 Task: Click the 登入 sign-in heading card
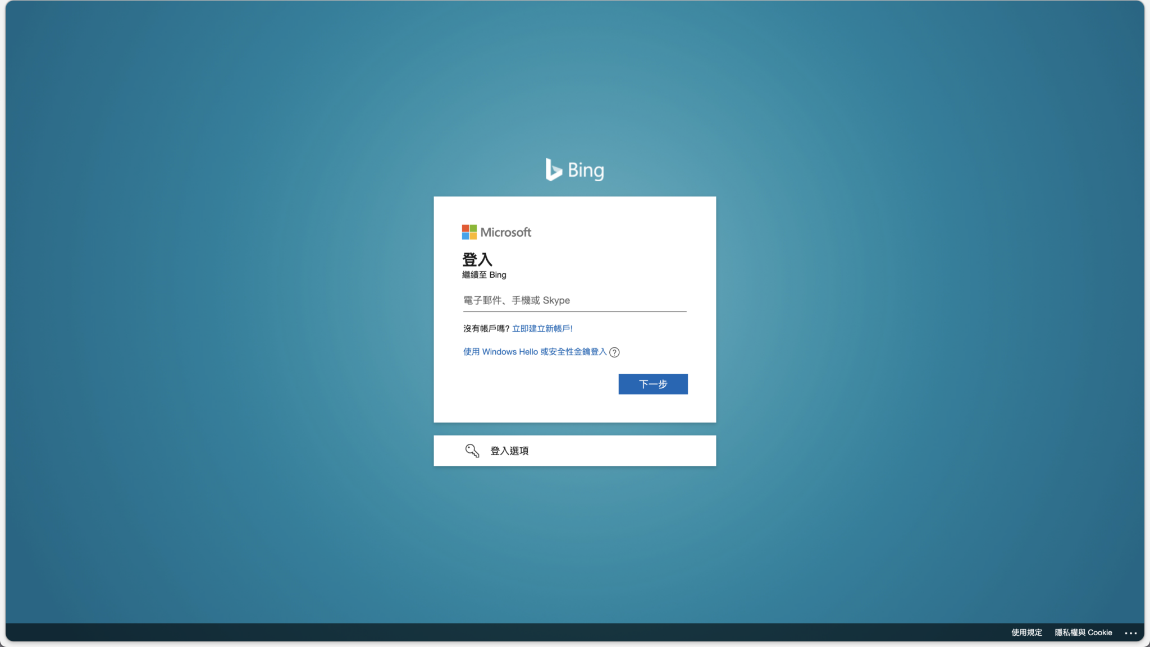tap(477, 259)
